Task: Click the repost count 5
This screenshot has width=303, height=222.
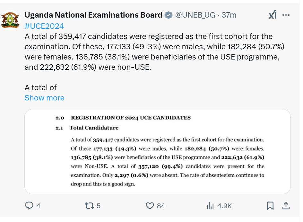Action: [99, 206]
